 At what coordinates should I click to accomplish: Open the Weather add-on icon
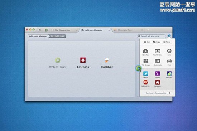point(169,74)
